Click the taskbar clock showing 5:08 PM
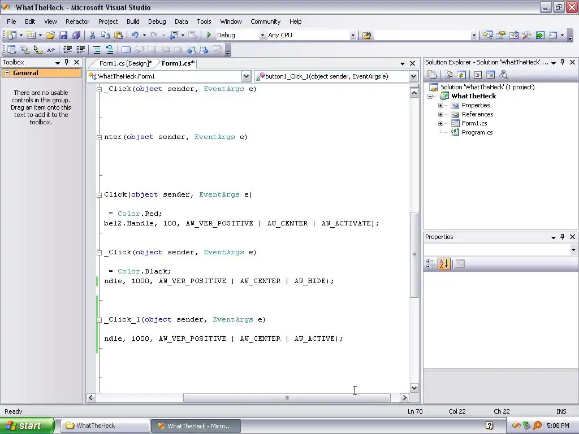Image resolution: width=579 pixels, height=434 pixels. click(558, 426)
